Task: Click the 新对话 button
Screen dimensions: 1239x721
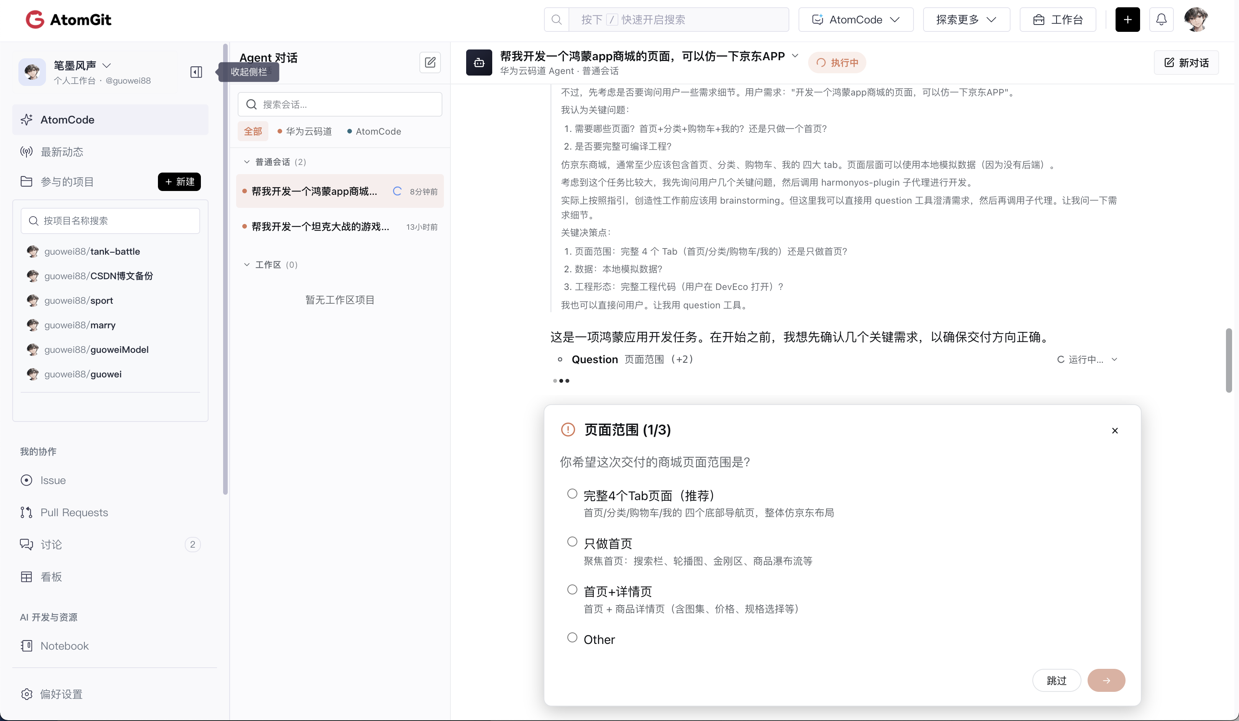Action: click(1186, 63)
